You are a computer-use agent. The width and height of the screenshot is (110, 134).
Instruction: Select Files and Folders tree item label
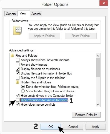tap(26, 56)
